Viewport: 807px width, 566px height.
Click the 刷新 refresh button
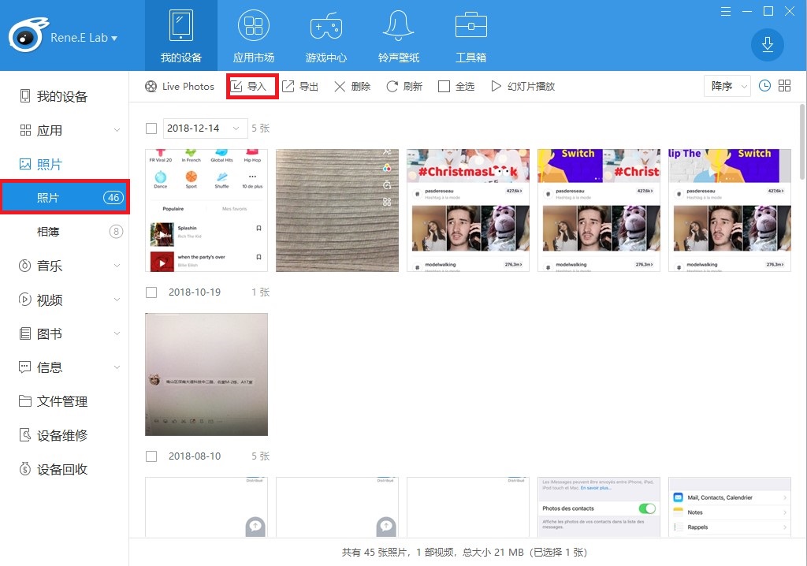[404, 87]
